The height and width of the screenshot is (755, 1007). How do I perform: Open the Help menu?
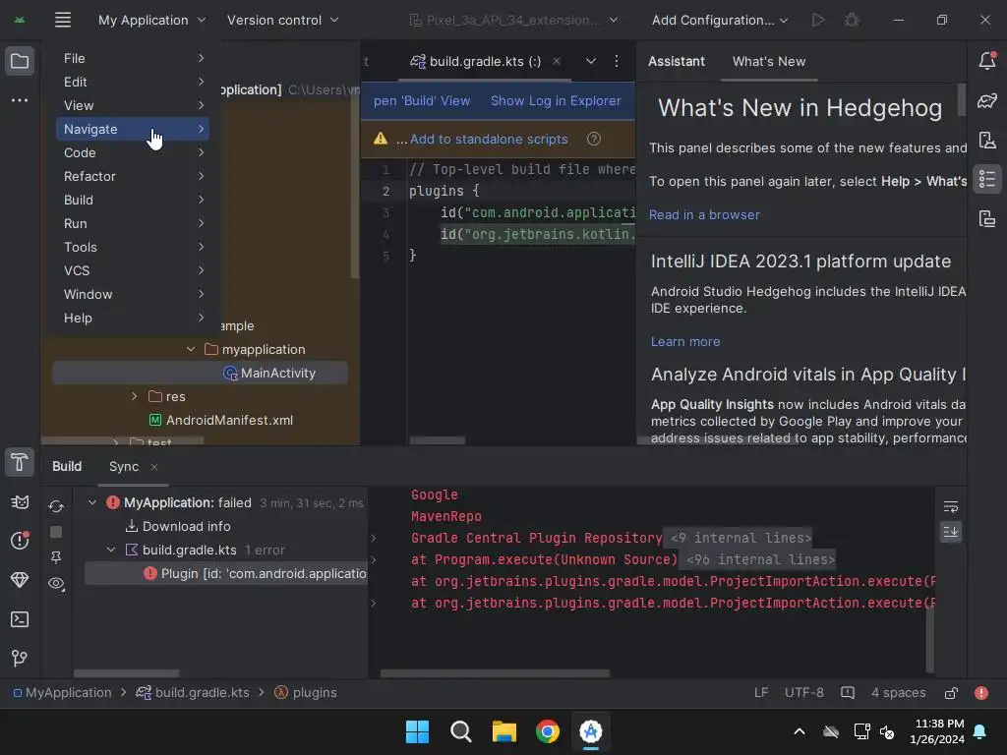click(x=133, y=318)
